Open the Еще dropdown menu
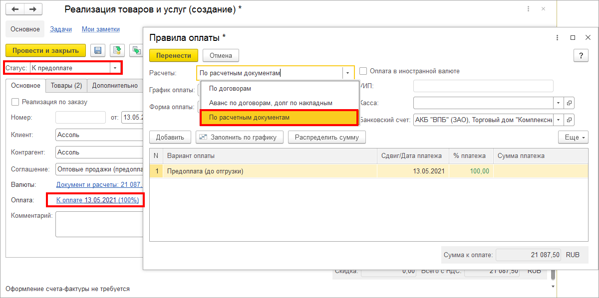Image resolution: width=599 pixels, height=298 pixels. pos(573,137)
